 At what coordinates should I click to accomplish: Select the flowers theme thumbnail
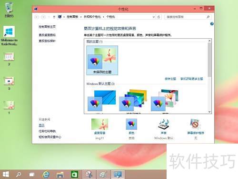tap(165, 101)
